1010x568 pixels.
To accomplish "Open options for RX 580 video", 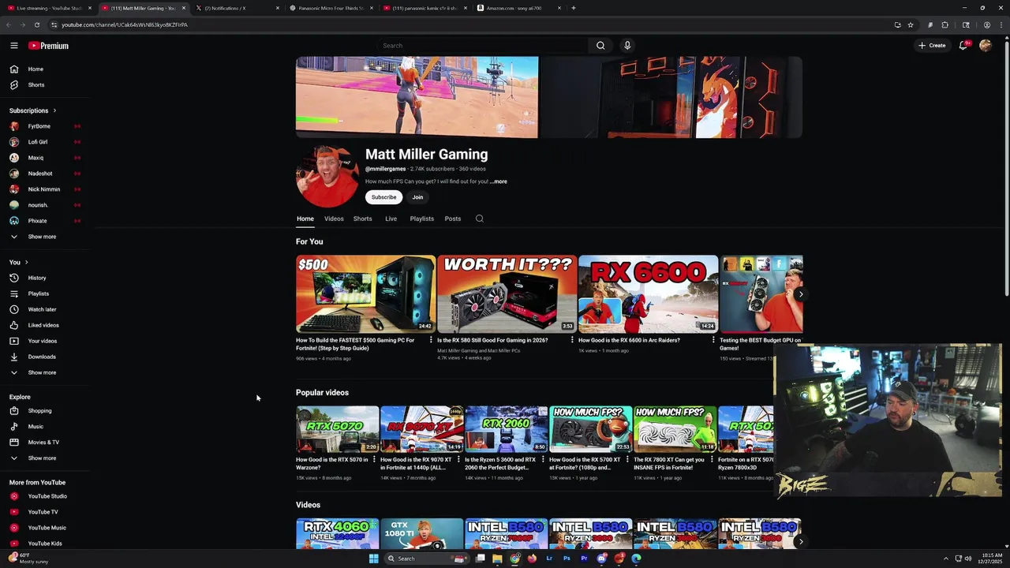I will [x=572, y=340].
